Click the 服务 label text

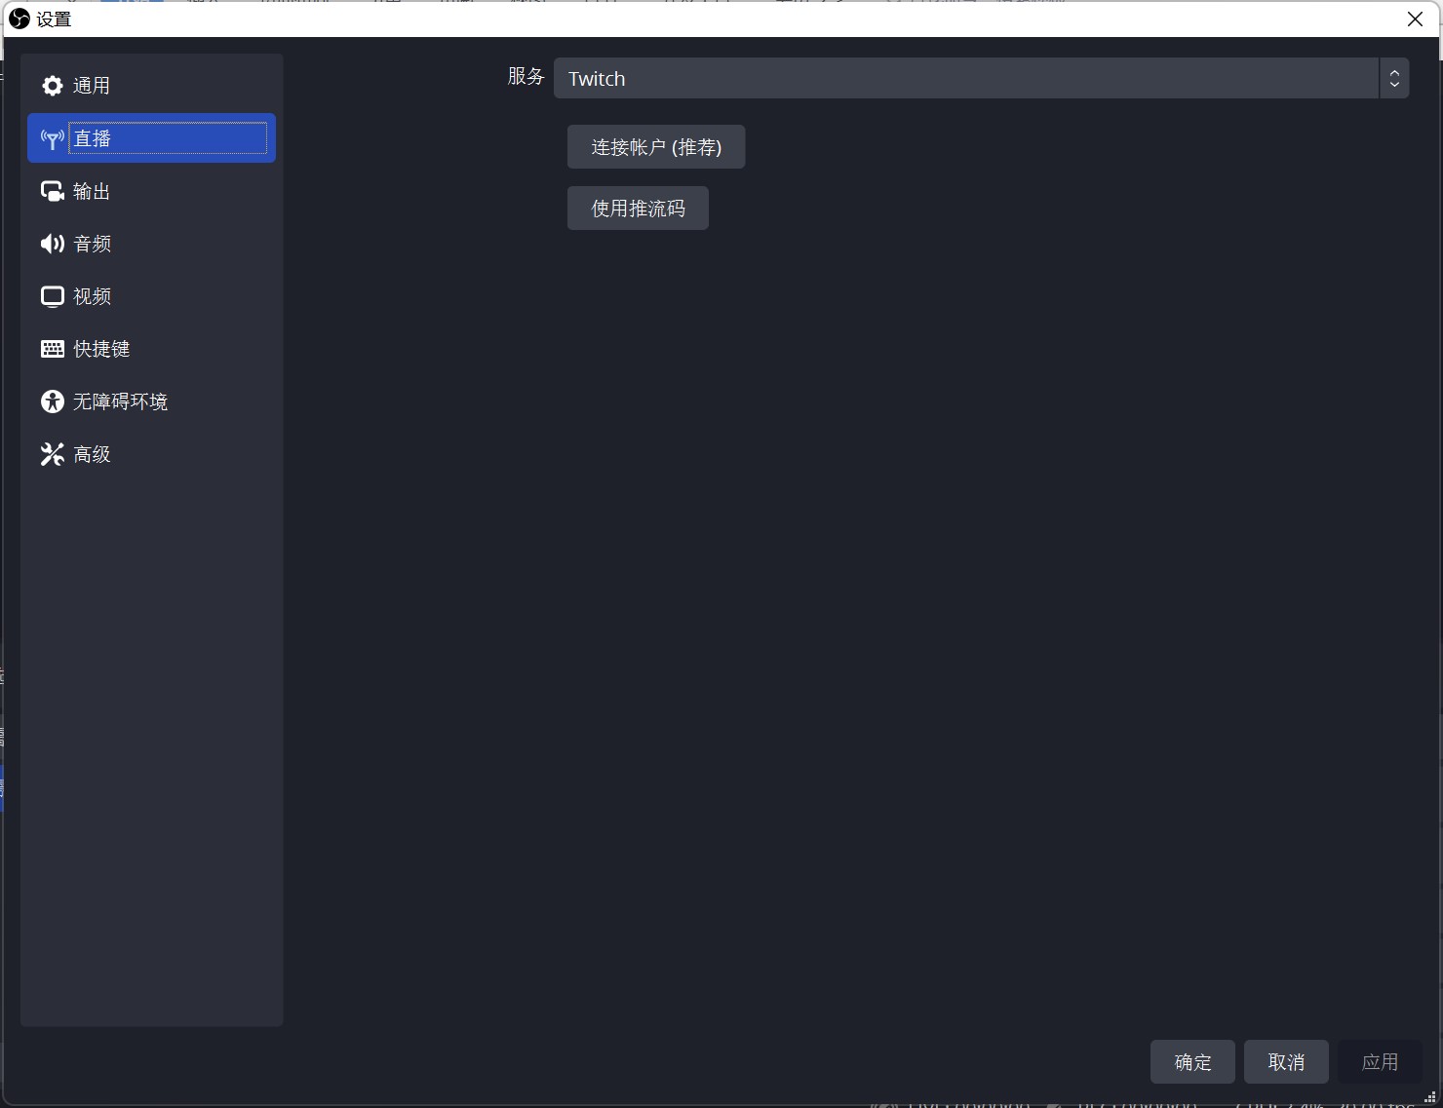click(x=526, y=76)
